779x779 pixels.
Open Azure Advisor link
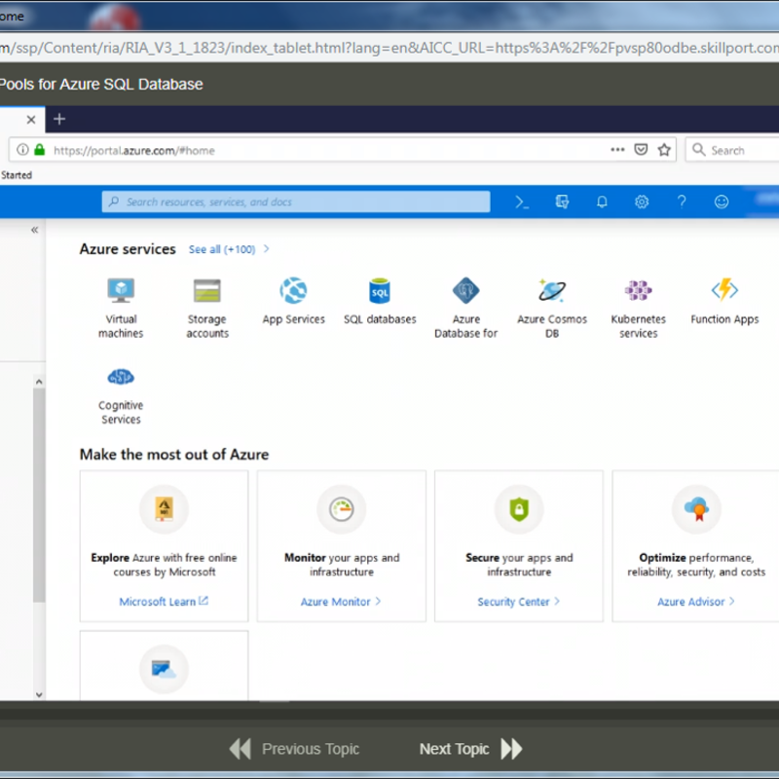[695, 602]
